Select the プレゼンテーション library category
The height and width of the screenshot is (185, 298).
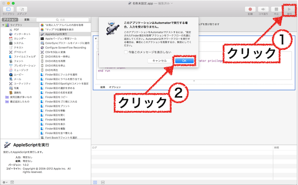(x=22, y=66)
